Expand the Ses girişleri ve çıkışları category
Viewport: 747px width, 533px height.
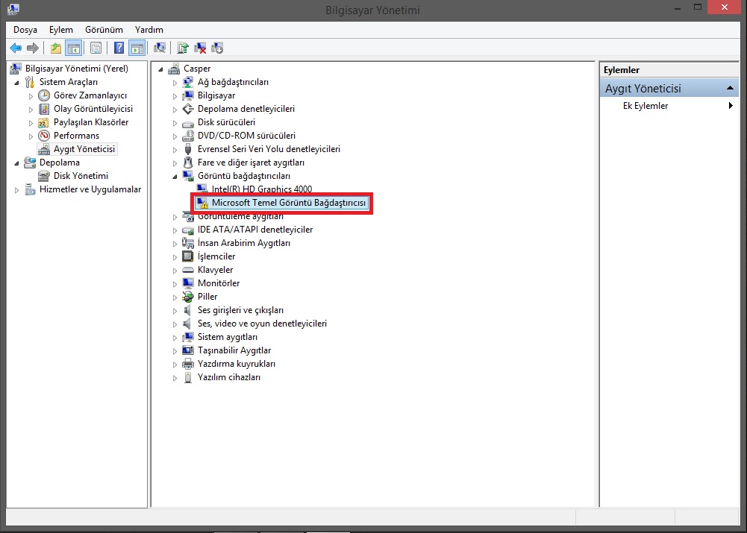pos(175,311)
